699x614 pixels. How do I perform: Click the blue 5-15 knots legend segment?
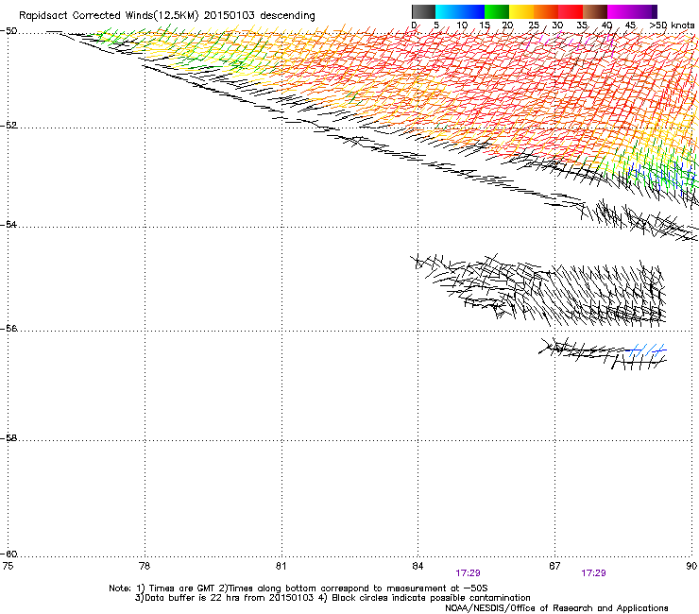[x=460, y=11]
